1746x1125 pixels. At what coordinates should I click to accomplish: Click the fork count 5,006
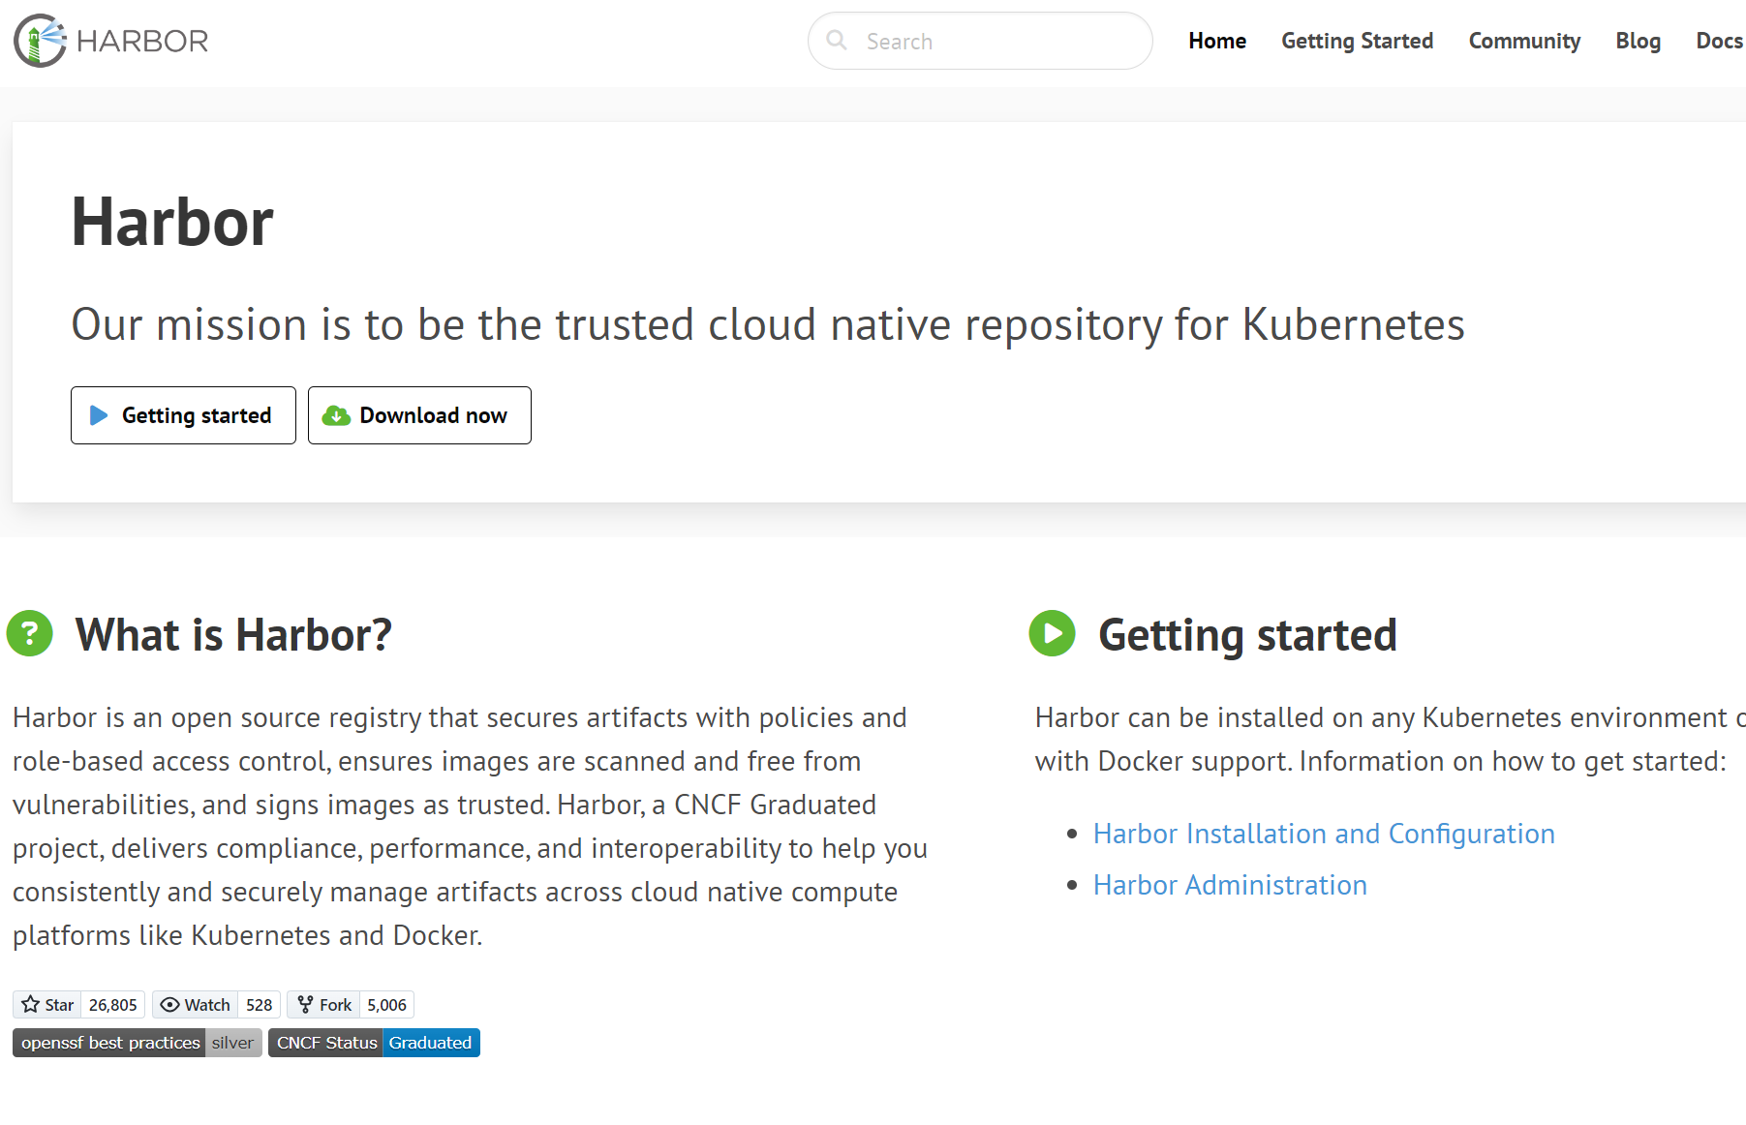(x=386, y=1005)
